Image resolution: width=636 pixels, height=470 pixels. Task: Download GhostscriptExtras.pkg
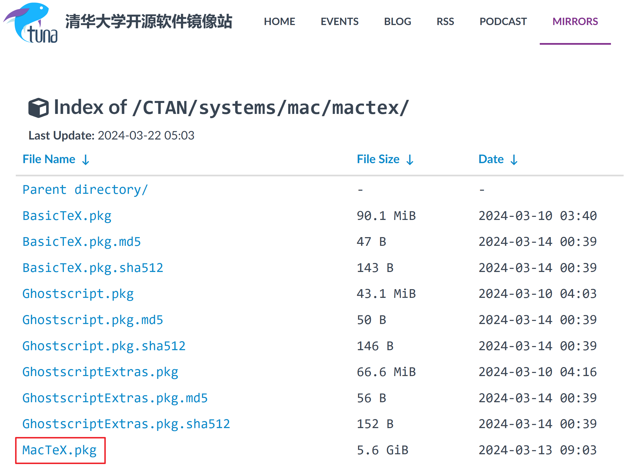click(100, 372)
